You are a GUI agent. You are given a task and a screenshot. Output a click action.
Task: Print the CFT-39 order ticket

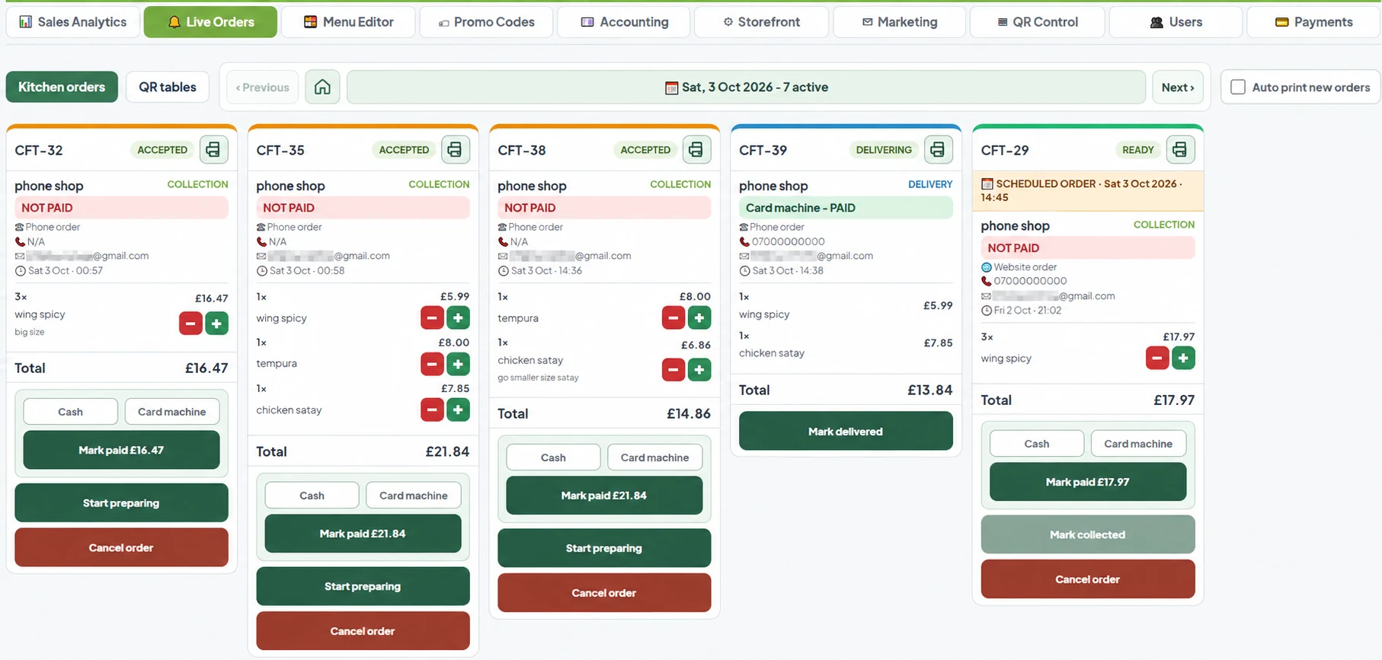pyautogui.click(x=938, y=149)
